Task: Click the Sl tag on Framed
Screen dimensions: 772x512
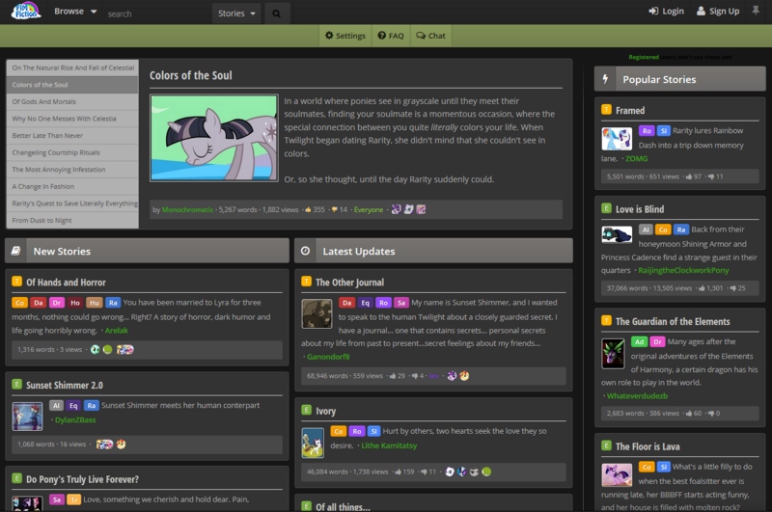Action: (x=663, y=131)
